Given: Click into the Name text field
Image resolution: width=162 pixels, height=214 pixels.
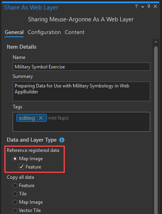Looking at the screenshot, I should (81, 67).
